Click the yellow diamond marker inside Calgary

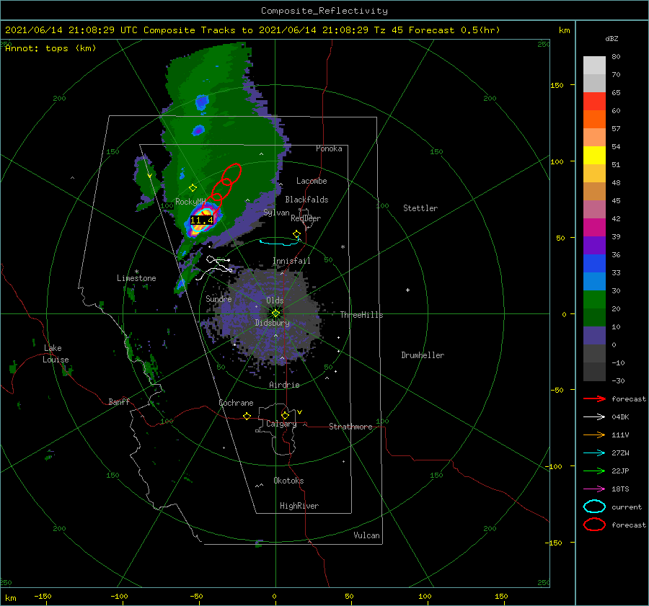(285, 415)
